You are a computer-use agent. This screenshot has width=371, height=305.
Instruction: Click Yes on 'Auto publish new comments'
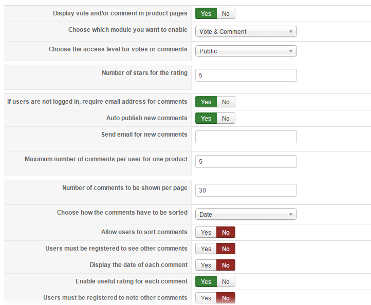[x=206, y=119]
